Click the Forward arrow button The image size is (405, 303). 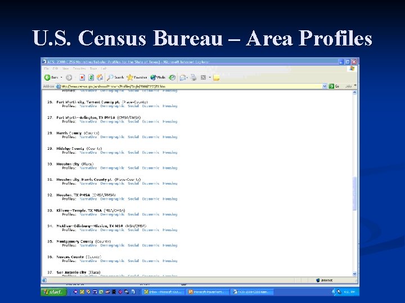[x=69, y=77]
